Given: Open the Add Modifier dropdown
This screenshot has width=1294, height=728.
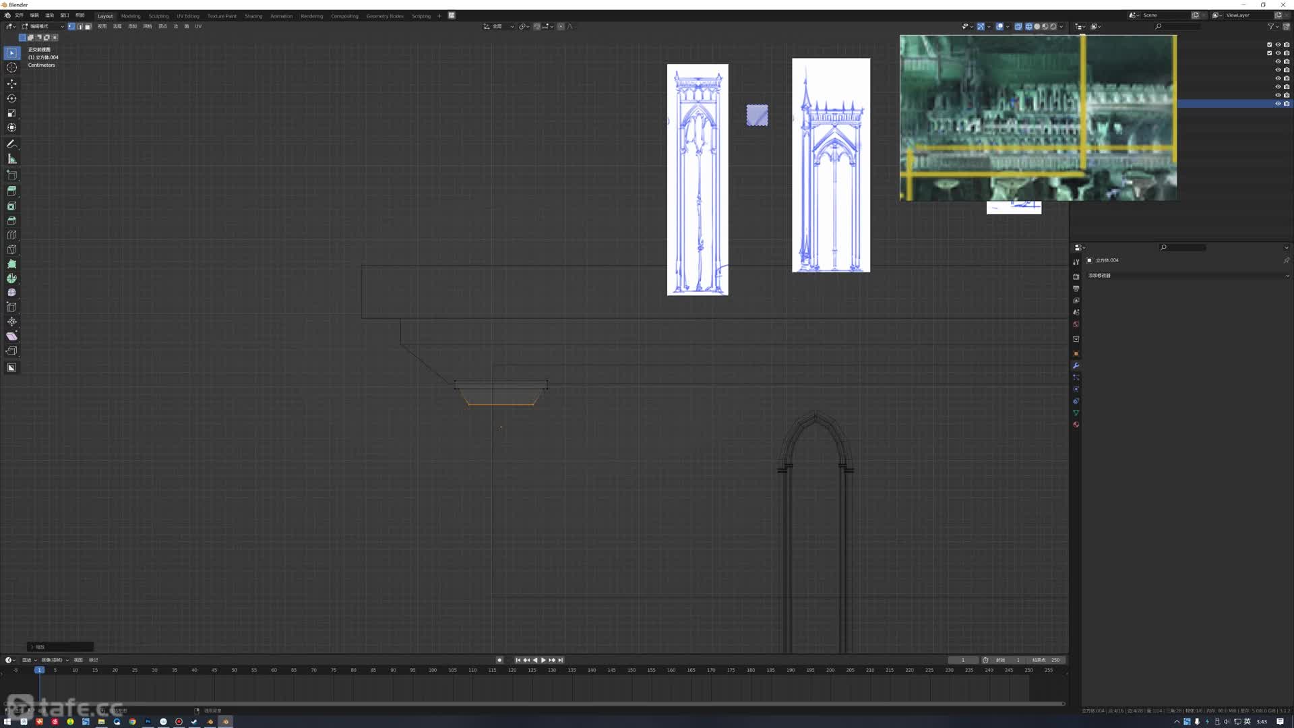Looking at the screenshot, I should click(1188, 276).
